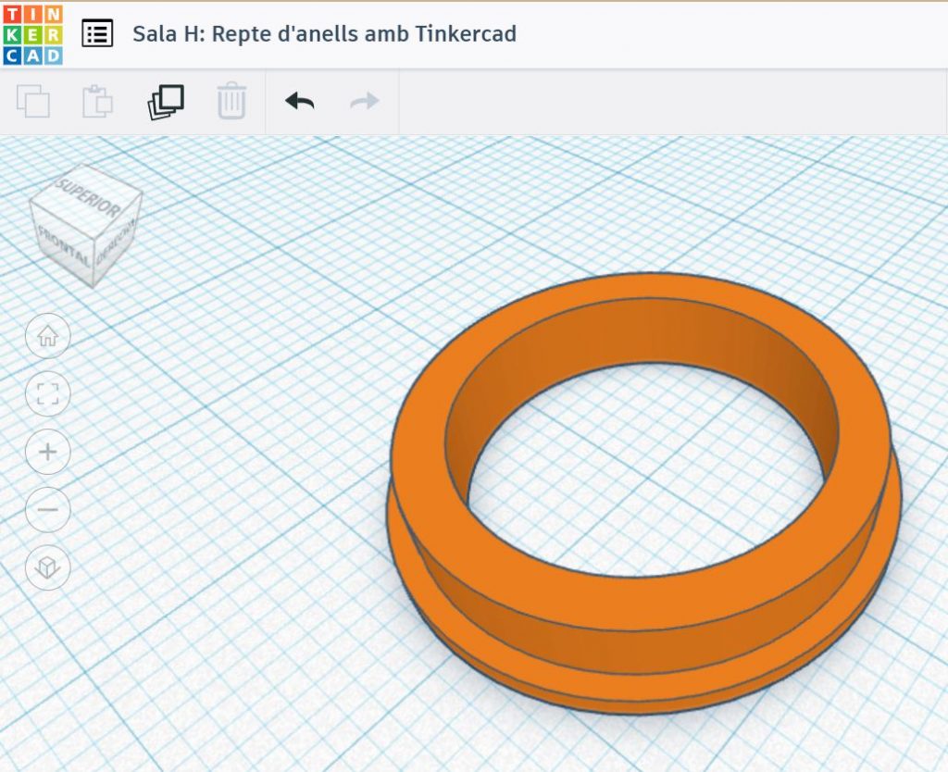This screenshot has height=772, width=948.
Task: Click the Copy icon in toolbar
Action: (x=33, y=101)
